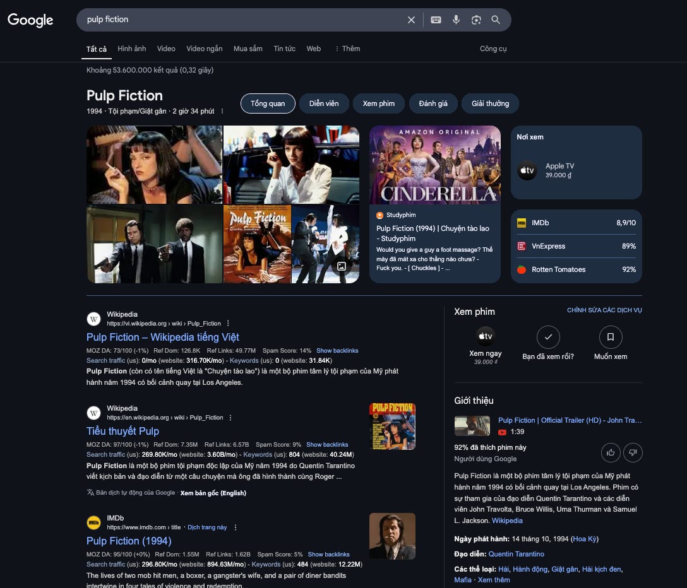The height and width of the screenshot is (588, 687).
Task: Click Dịch trang này translate link
Action: point(207,527)
